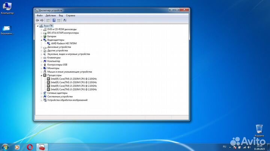Image resolution: width=270 pixels, height=151 pixels.
Task: Click the Device Manager taskbar button
Action: [x=42, y=147]
